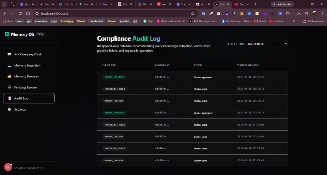Click the green Memory OS logo icon

click(x=7, y=34)
